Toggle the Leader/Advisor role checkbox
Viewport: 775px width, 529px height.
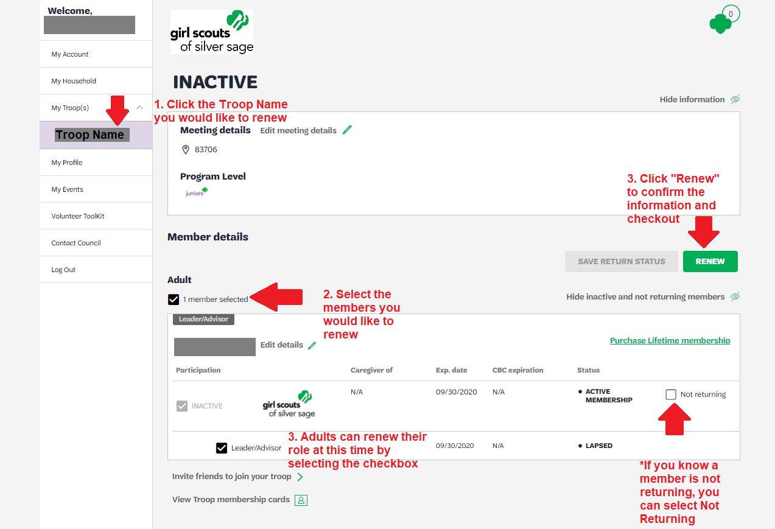pos(222,448)
